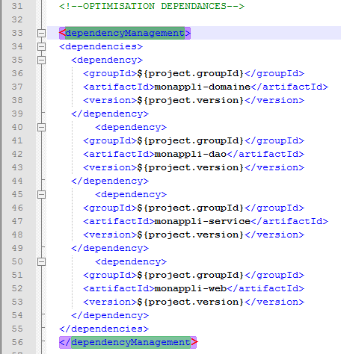Screen dimensions: 341x354
Task: Click line number 47 in the margin
Action: [x=17, y=221]
